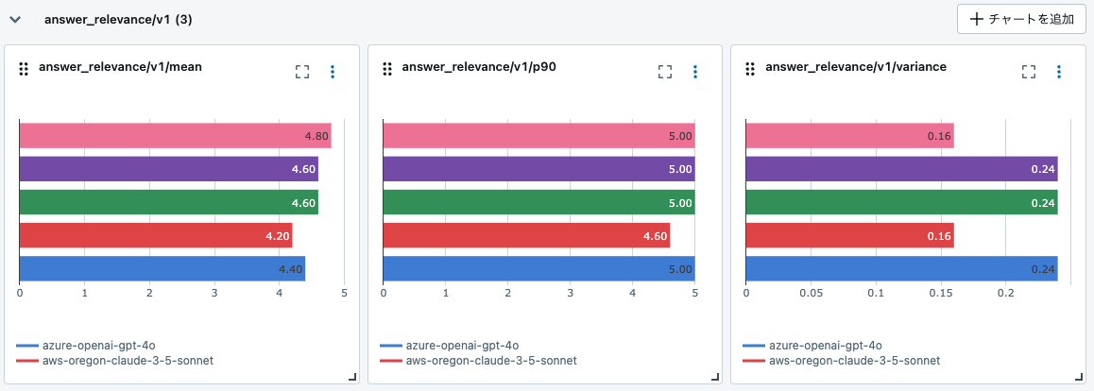Open the p90 chart options menu
1094x391 pixels.
[x=695, y=72]
